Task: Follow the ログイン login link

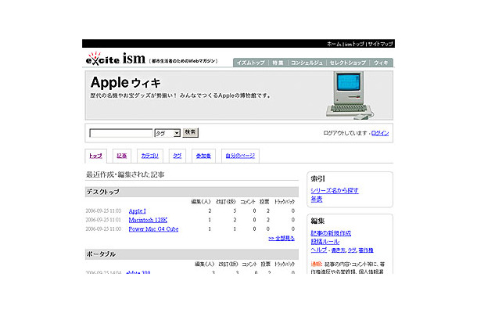Action: tap(380, 133)
